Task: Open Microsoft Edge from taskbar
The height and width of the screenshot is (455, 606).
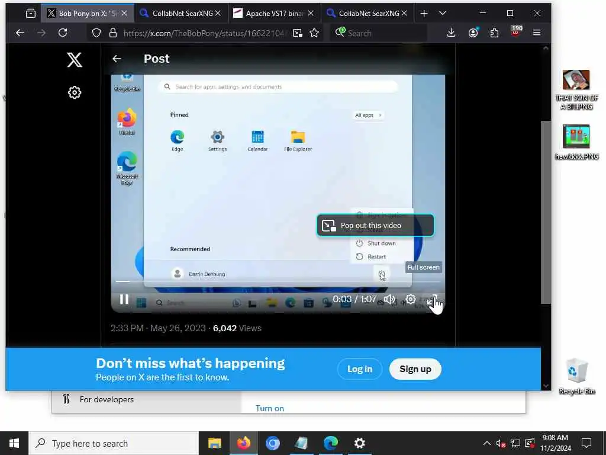Action: pyautogui.click(x=330, y=443)
